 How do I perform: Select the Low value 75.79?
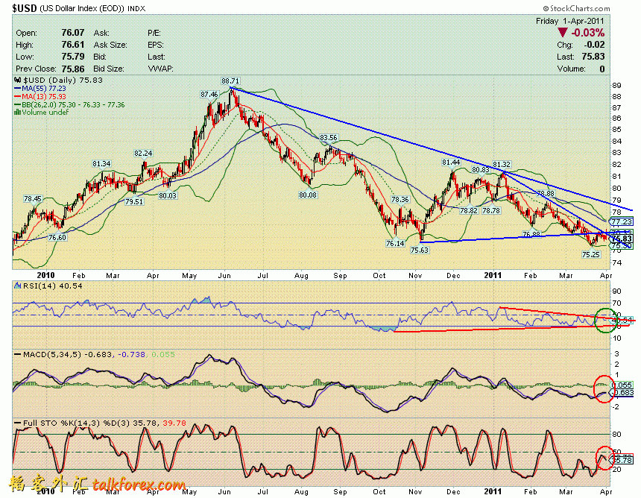point(73,57)
